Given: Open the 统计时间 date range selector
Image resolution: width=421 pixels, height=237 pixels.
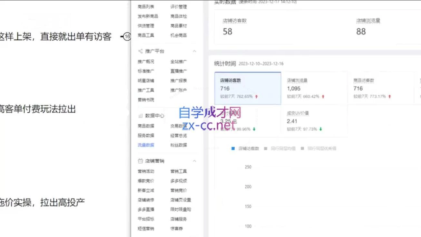Looking at the screenshot, I should tap(262, 63).
